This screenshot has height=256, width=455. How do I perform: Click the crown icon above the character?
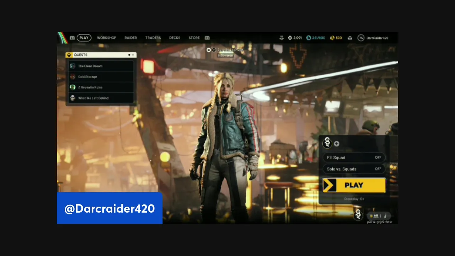[209, 50]
